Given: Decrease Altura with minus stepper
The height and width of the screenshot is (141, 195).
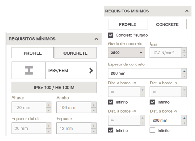Looking at the screenshot, I should [x=49, y=110].
